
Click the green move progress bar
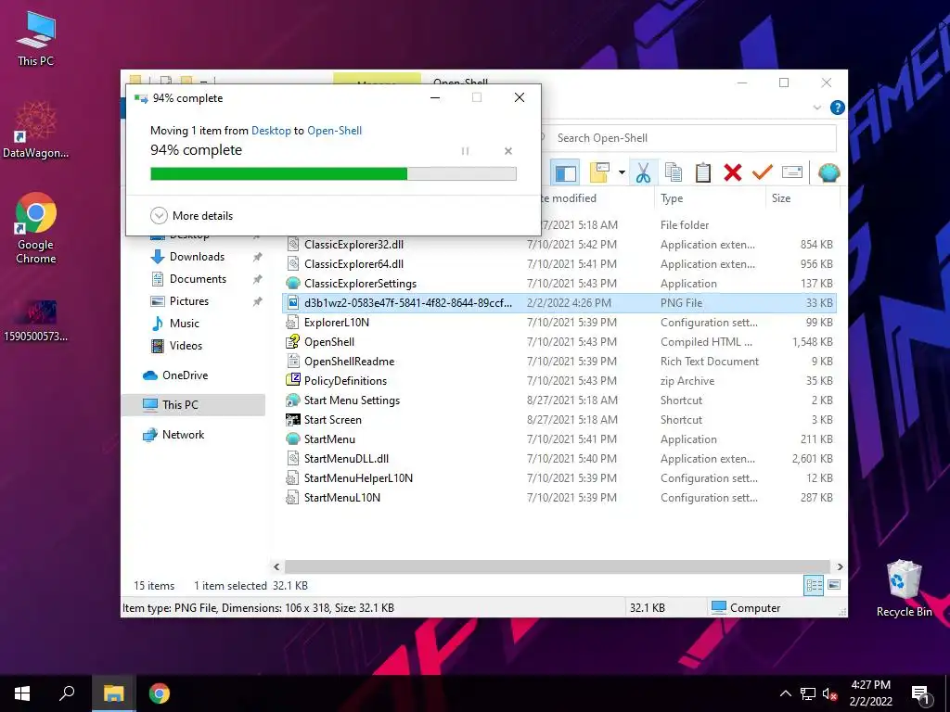333,173
